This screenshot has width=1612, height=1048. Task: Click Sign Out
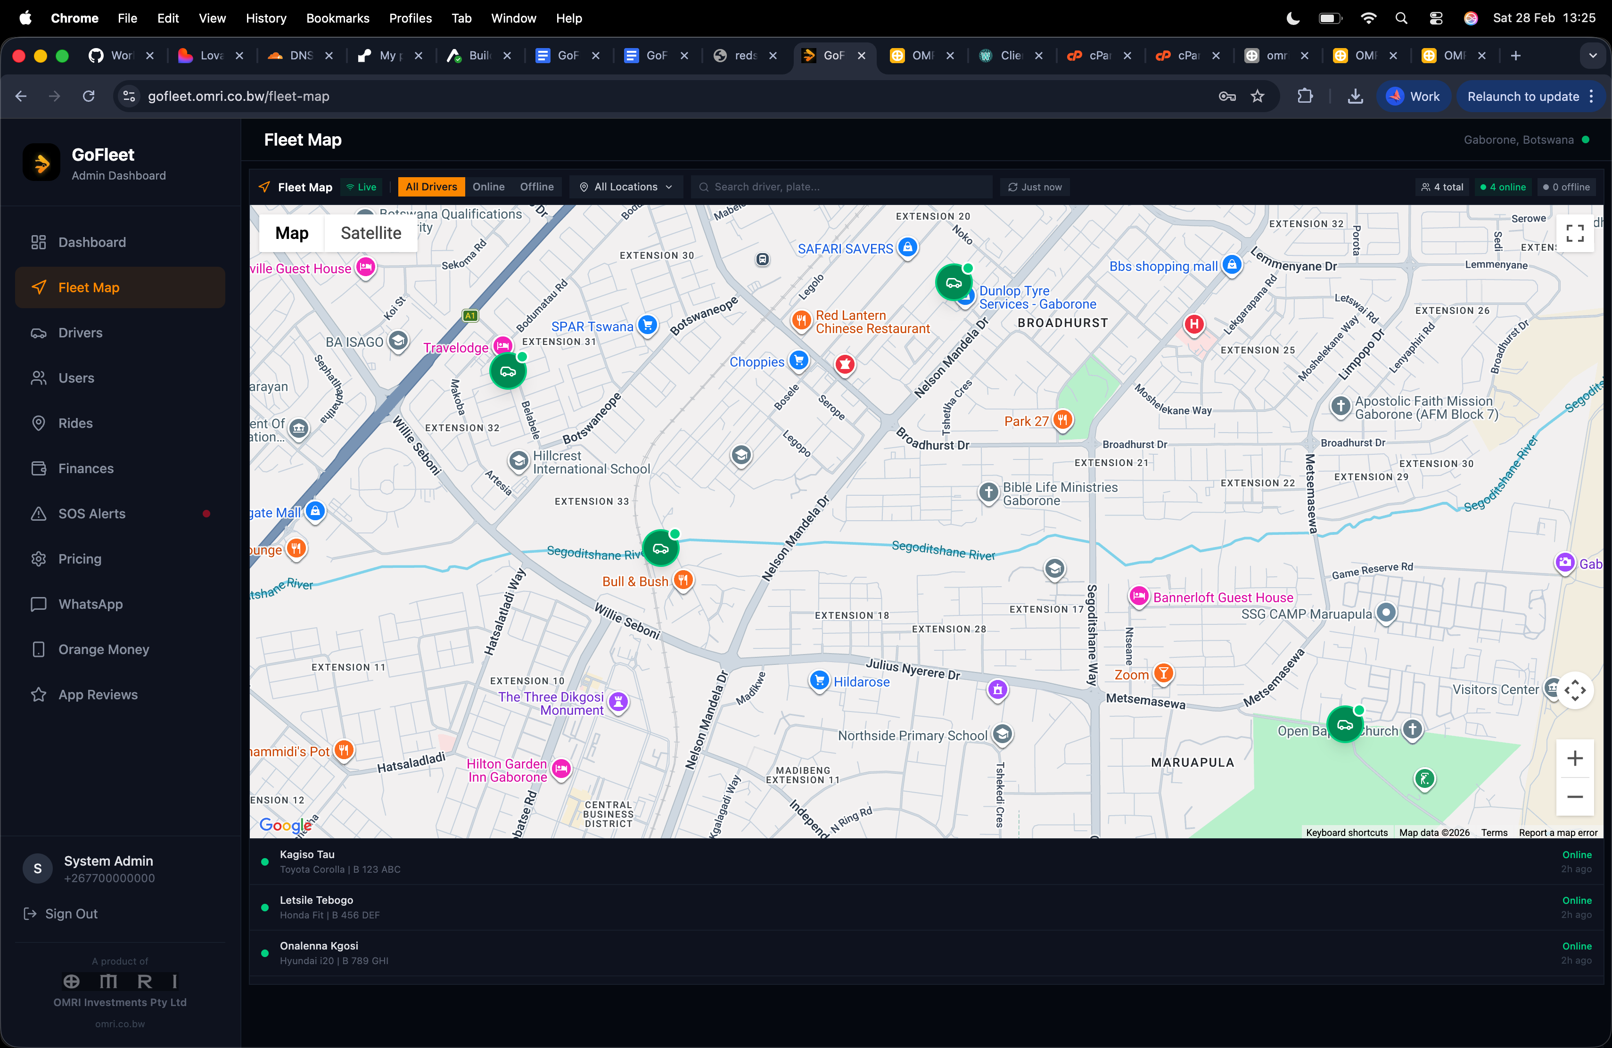click(x=61, y=914)
